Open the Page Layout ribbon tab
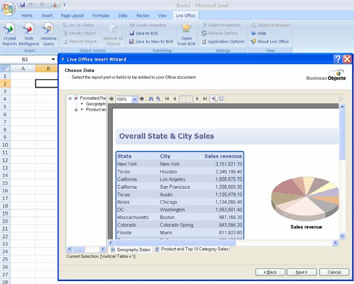The image size is (354, 284). (x=72, y=15)
